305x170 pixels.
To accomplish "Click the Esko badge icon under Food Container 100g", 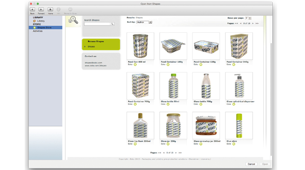I will pos(168,64).
